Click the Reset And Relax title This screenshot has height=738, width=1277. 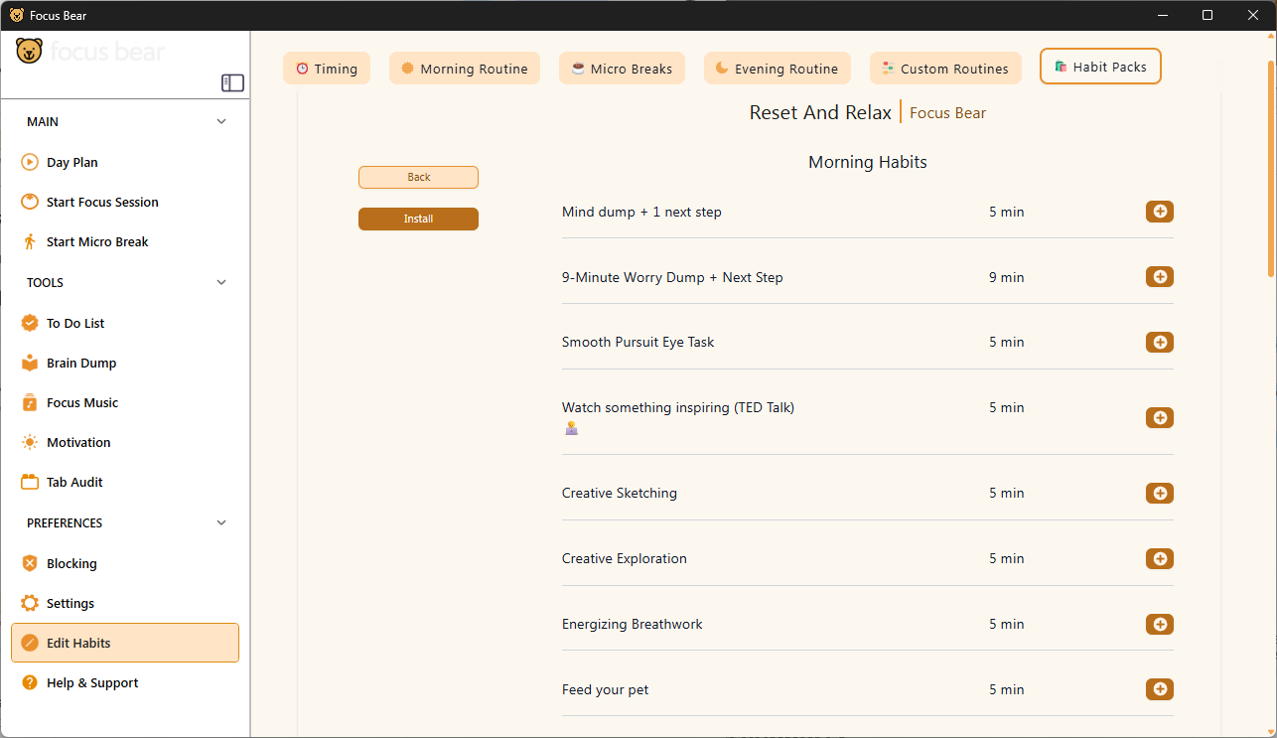click(820, 112)
